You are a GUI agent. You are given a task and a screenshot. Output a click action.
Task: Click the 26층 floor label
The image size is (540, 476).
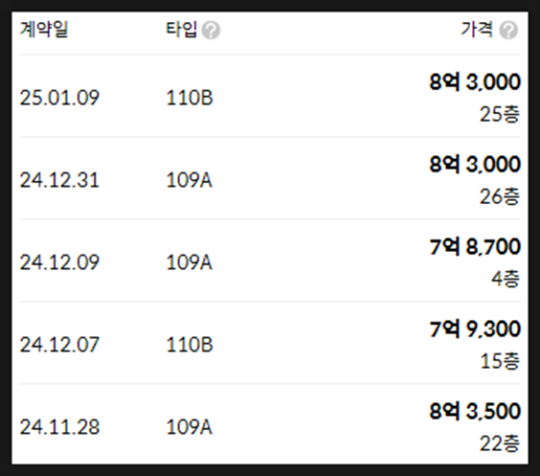[500, 196]
